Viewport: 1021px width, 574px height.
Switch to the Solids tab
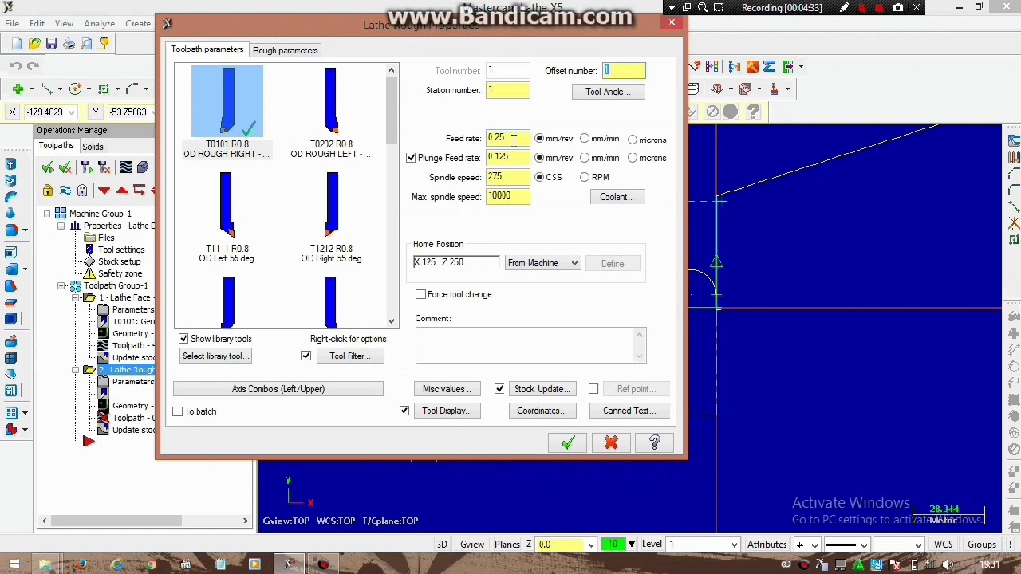pos(93,147)
